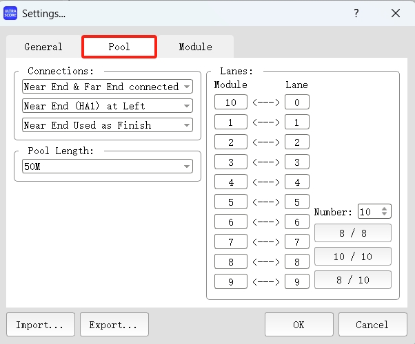415x344 pixels.
Task: Select the Pool tab
Action: 119,47
